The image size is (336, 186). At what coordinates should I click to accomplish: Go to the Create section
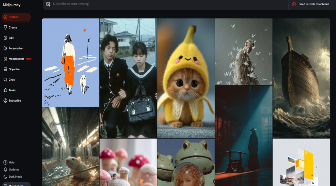coord(13,27)
